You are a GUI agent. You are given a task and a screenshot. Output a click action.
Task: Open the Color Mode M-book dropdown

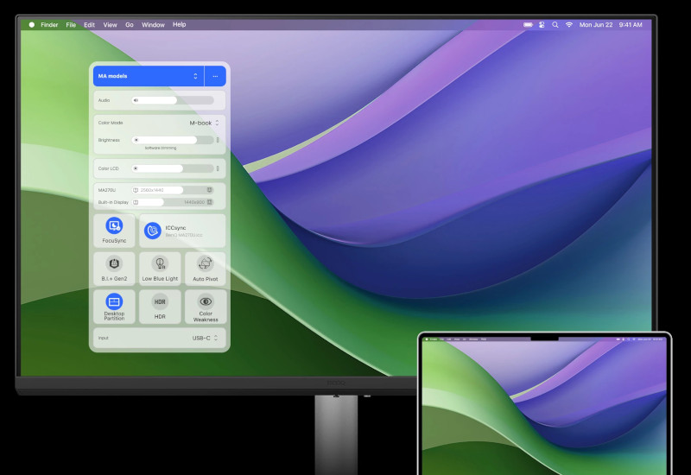(204, 123)
